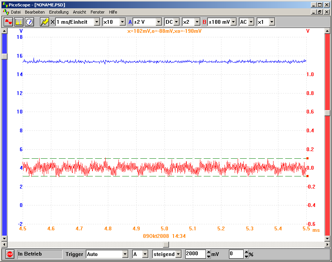Click the trigger level field showing 2000

tap(195, 254)
